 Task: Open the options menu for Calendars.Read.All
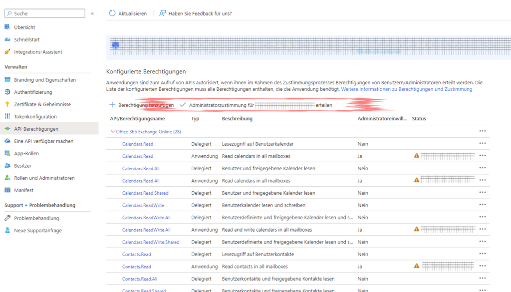pyautogui.click(x=483, y=168)
